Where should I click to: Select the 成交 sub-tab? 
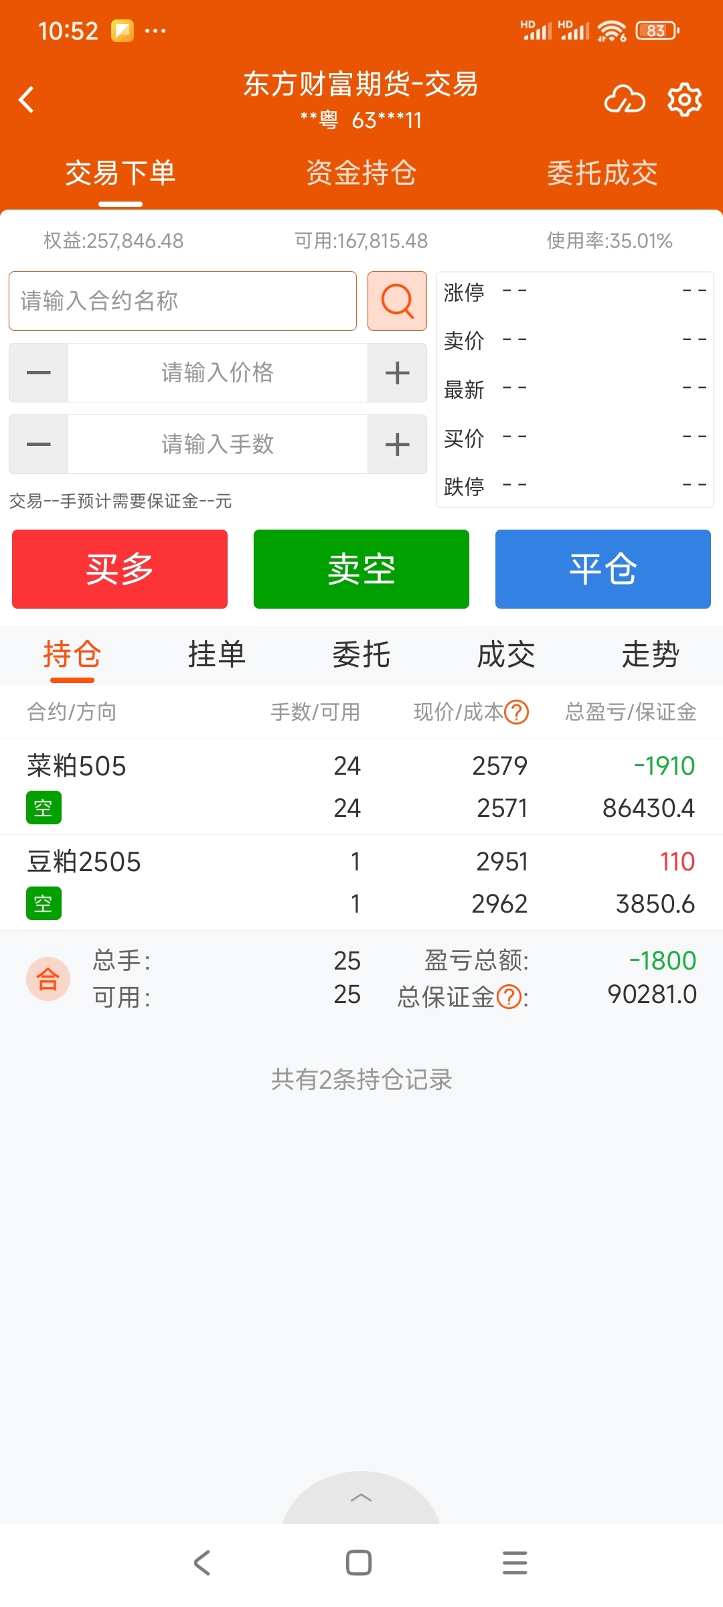pos(506,655)
